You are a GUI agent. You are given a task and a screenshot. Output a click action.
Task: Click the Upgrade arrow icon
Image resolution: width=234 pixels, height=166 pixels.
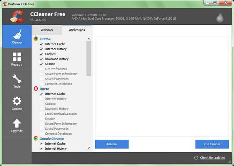click(x=17, y=123)
